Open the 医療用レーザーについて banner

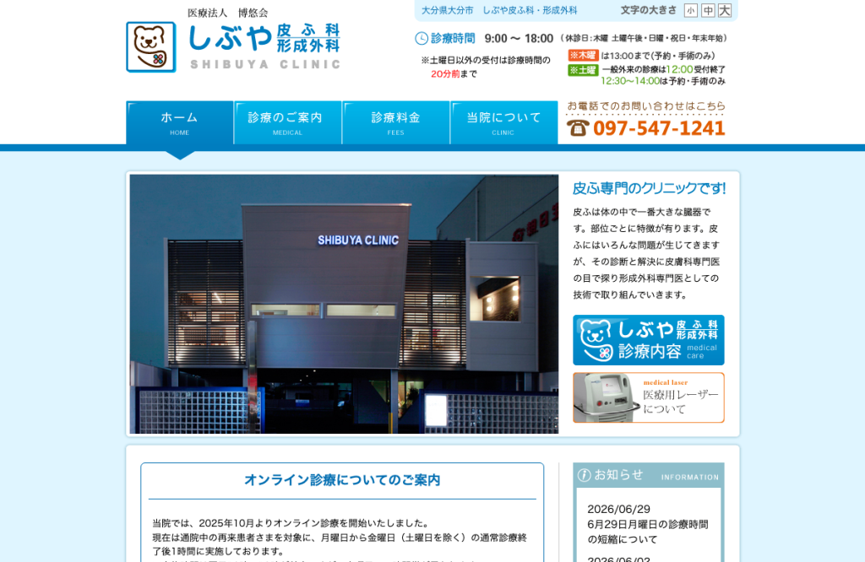(648, 397)
